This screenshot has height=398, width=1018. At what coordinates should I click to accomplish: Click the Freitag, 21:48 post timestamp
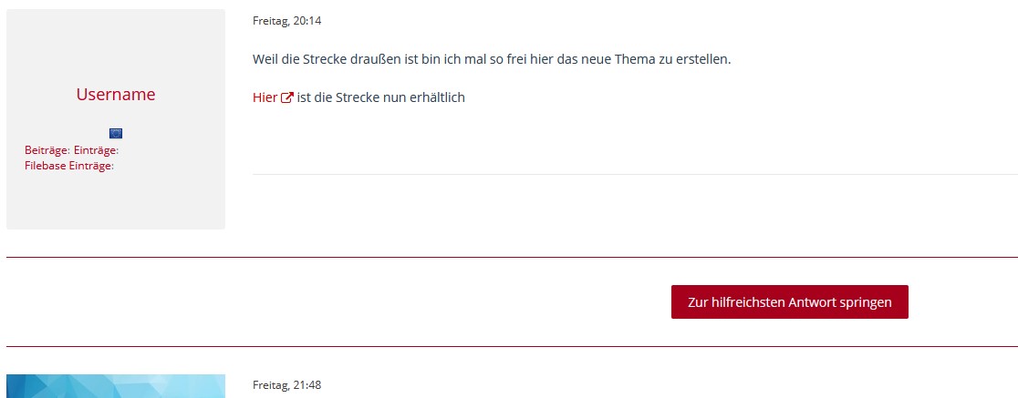pyautogui.click(x=286, y=385)
